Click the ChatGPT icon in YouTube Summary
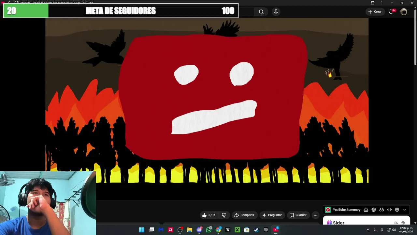This screenshot has width=417, height=235. click(x=374, y=210)
